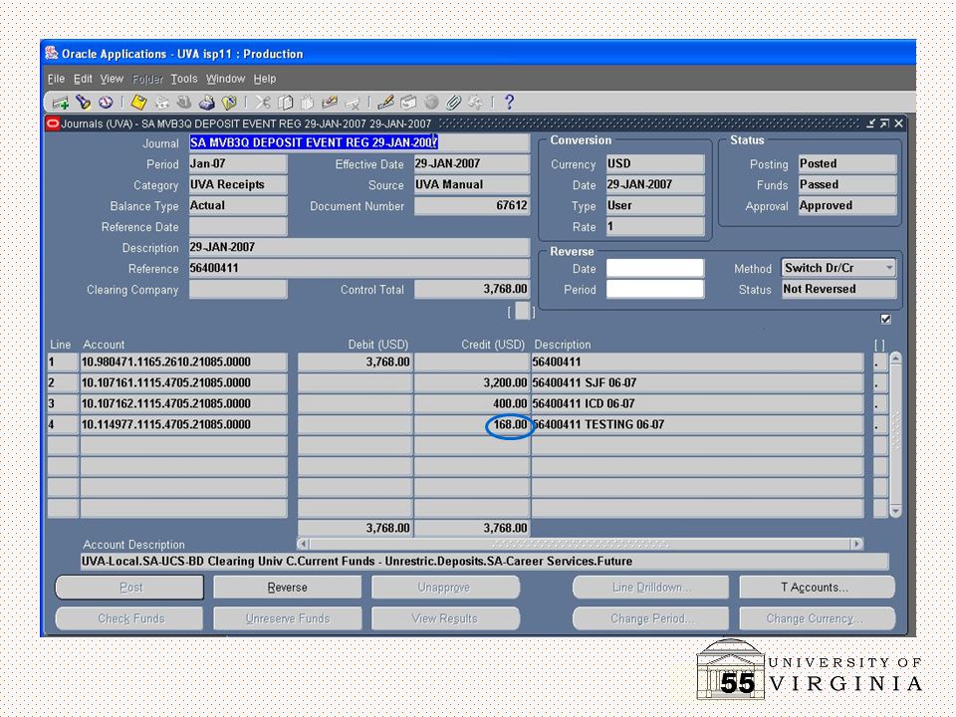
Task: Click the flexfield cell on line 1
Action: tap(879, 362)
